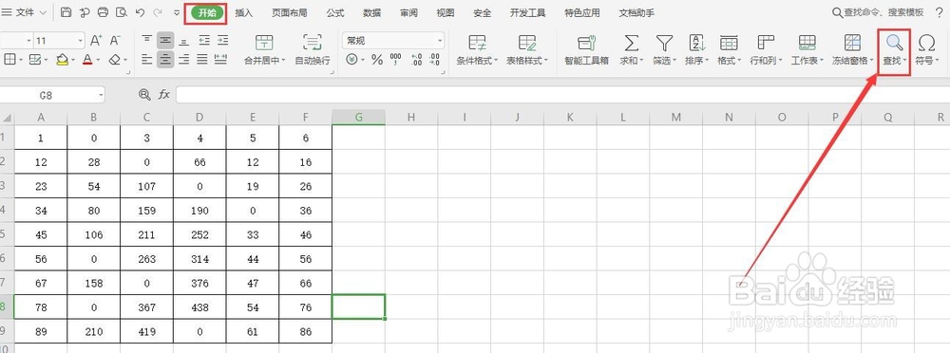Click the Save icon in quick access toolbar

coord(66,12)
